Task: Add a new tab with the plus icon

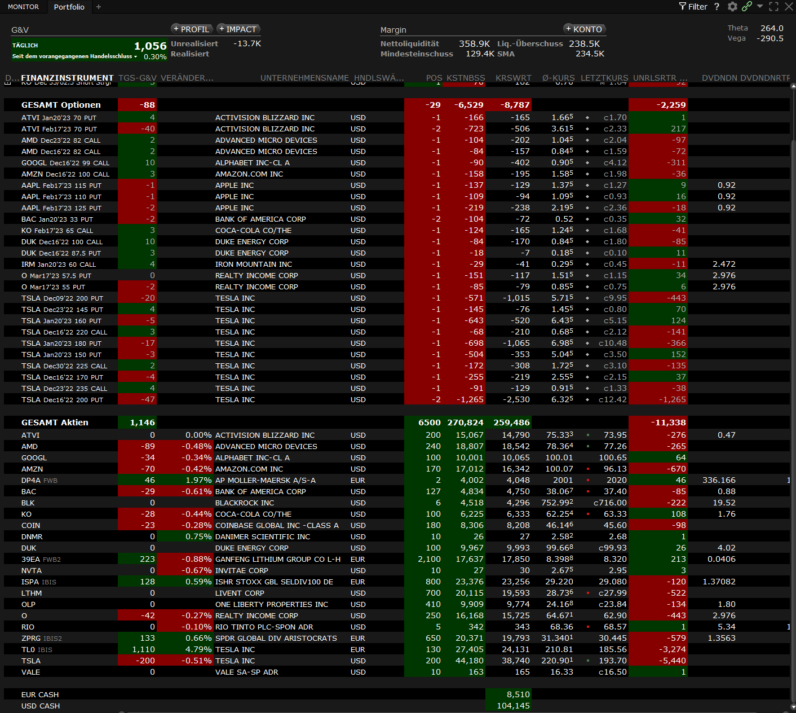Action: 99,7
